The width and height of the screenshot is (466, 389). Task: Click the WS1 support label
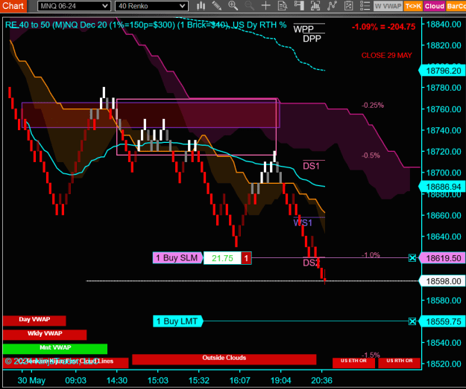coord(303,222)
